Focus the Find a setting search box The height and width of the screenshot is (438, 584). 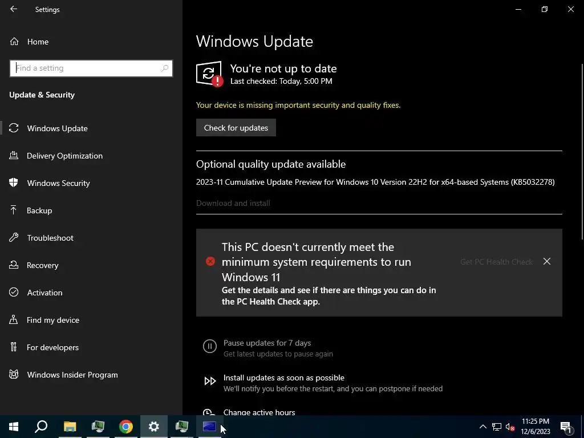point(91,68)
